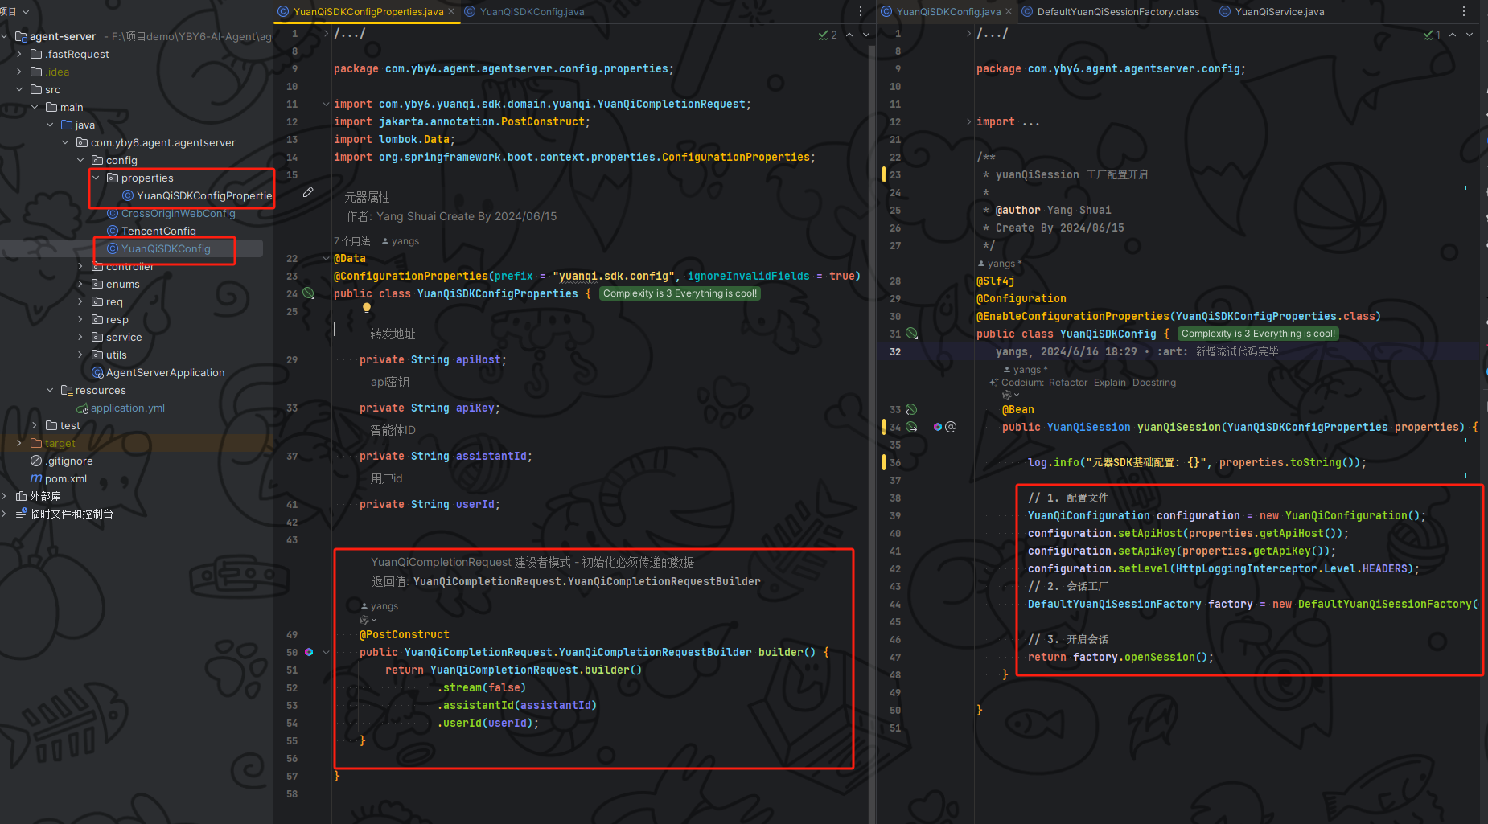The height and width of the screenshot is (824, 1488).
Task: Open the right editor tab options menu
Action: (x=1464, y=11)
